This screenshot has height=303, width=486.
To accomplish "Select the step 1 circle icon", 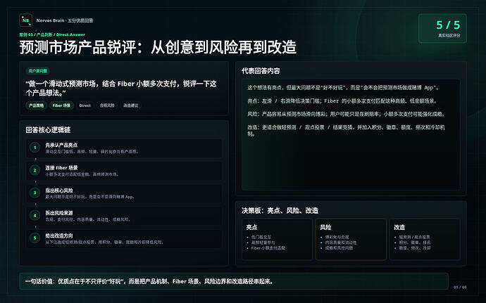I will (x=35, y=148).
